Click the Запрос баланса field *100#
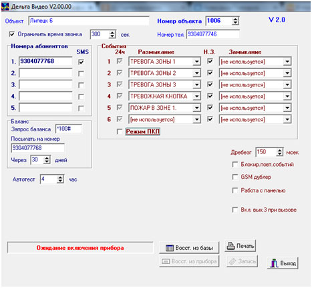This screenshot has height=288, width=312. point(69,129)
